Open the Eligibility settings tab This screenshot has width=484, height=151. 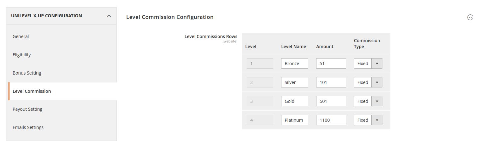tap(22, 55)
